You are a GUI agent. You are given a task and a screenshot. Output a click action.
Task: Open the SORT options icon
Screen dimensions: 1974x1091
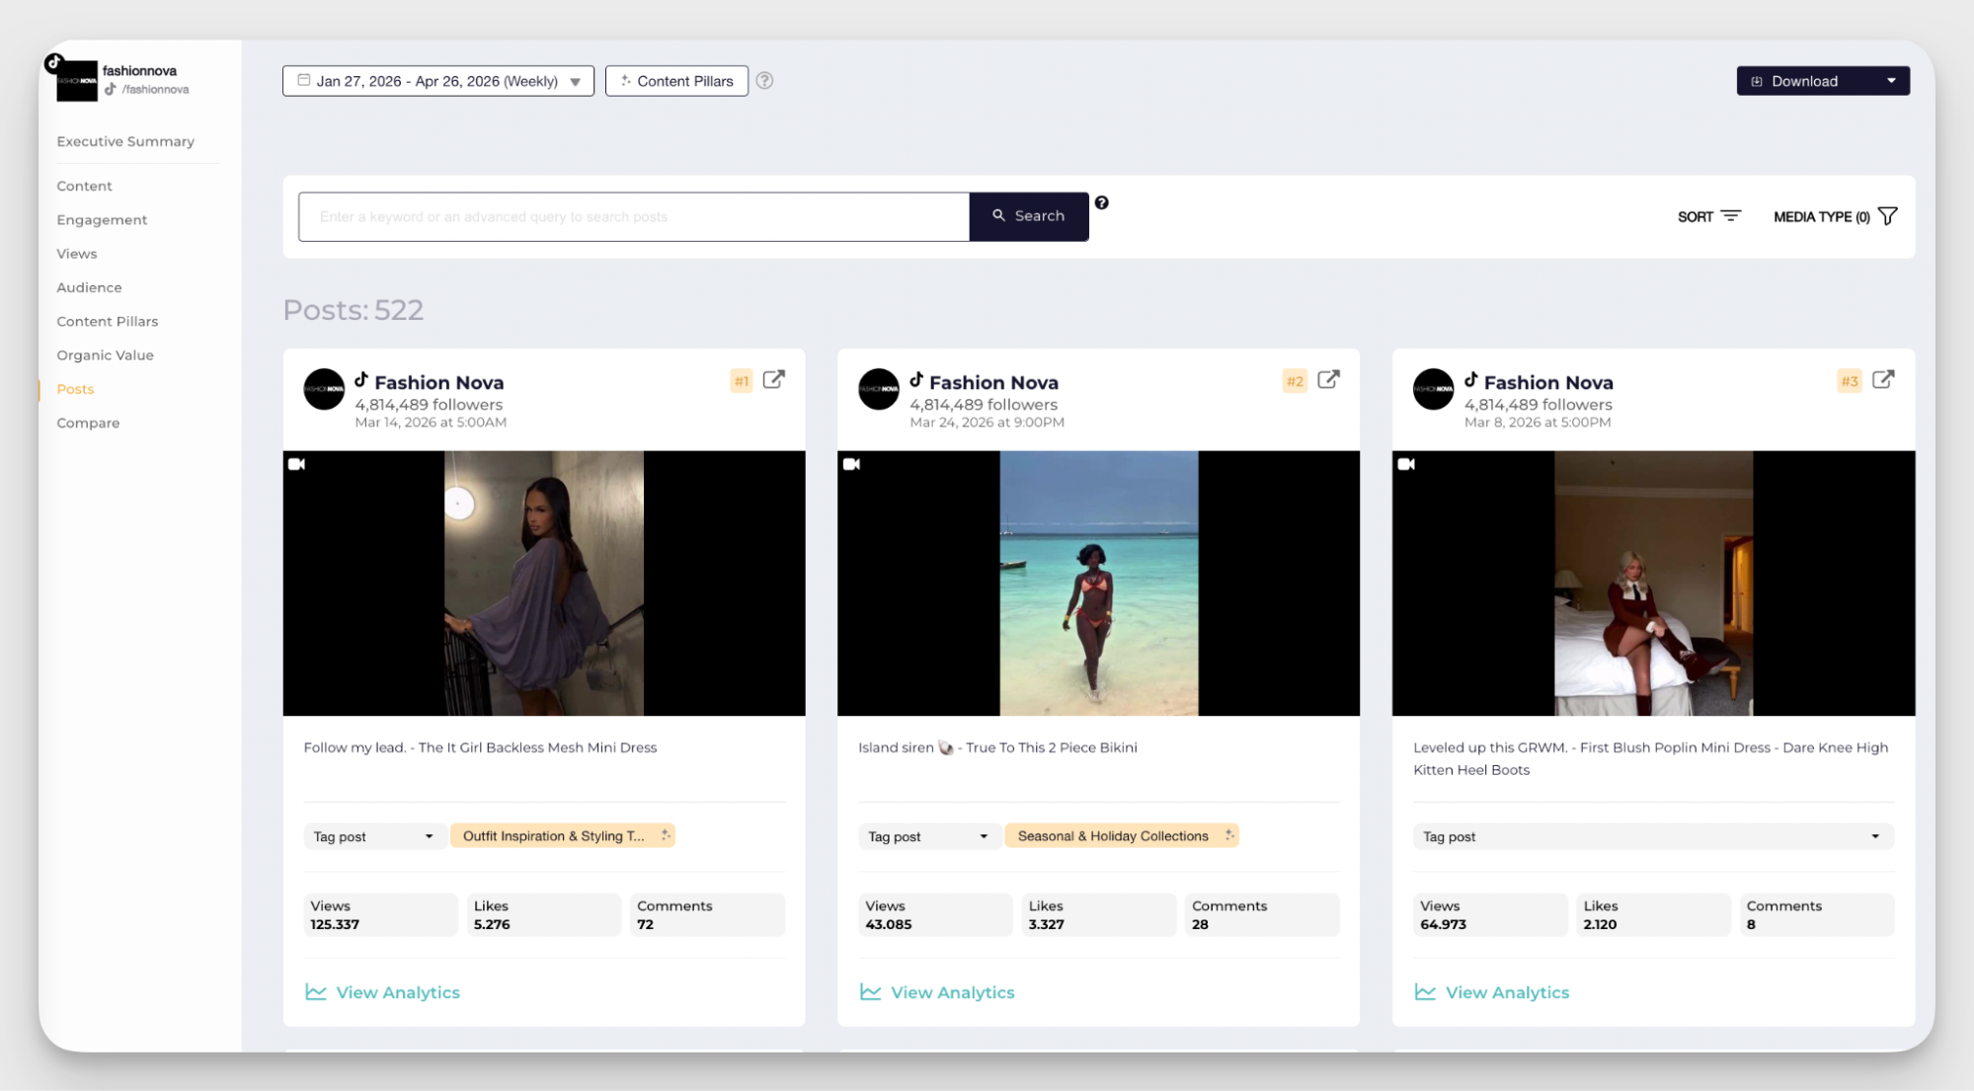point(1731,216)
